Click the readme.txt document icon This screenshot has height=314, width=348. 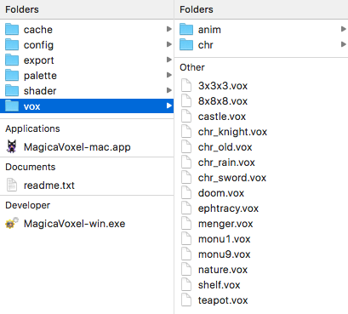[x=12, y=185]
